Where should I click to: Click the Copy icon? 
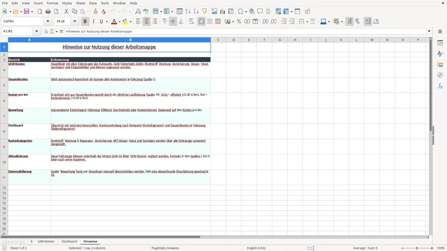74,12
